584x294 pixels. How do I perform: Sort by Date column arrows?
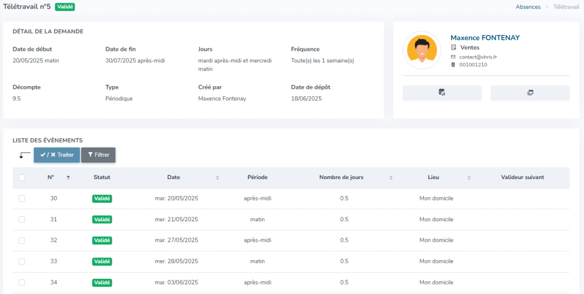pos(217,177)
